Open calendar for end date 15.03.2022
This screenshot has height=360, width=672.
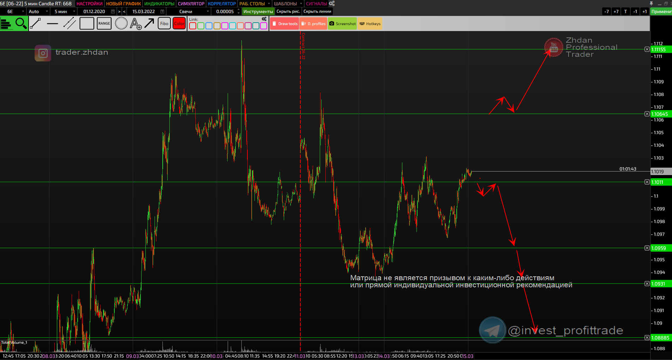coord(162,11)
